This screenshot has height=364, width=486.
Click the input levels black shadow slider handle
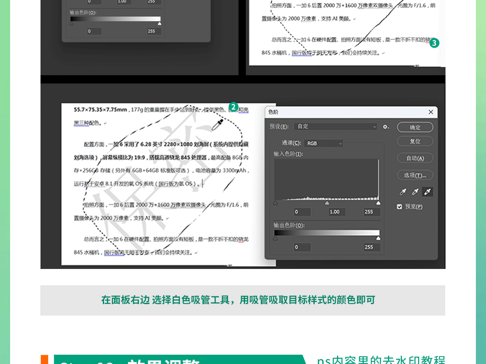(275, 203)
